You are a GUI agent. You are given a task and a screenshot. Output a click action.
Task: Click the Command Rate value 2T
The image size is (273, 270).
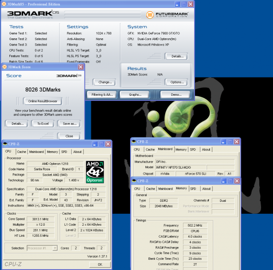tap(195, 264)
